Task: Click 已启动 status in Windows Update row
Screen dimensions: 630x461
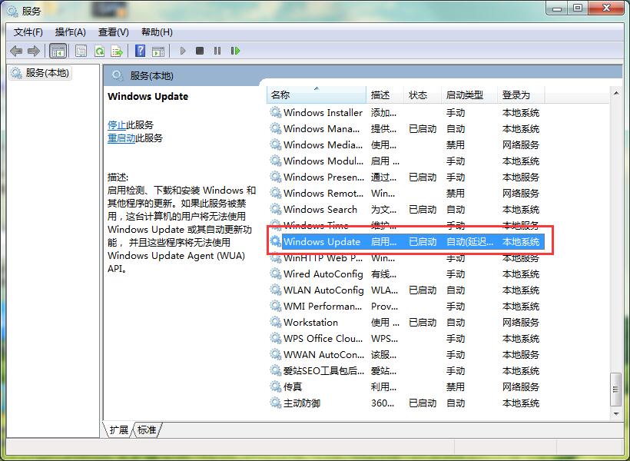Action: coord(423,241)
